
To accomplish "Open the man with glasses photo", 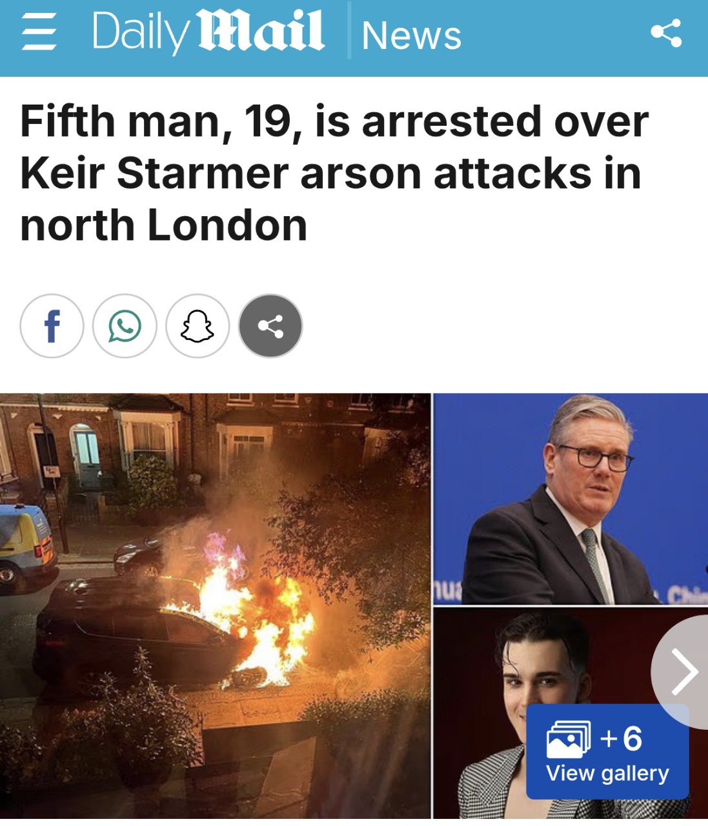I will click(x=571, y=499).
